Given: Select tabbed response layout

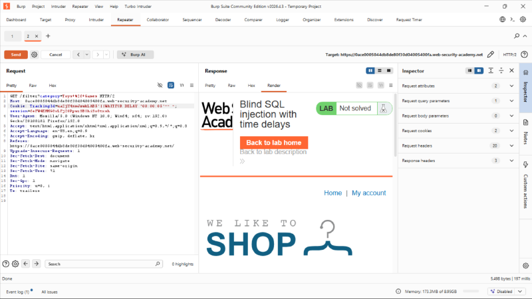Looking at the screenshot, I should click(389, 70).
